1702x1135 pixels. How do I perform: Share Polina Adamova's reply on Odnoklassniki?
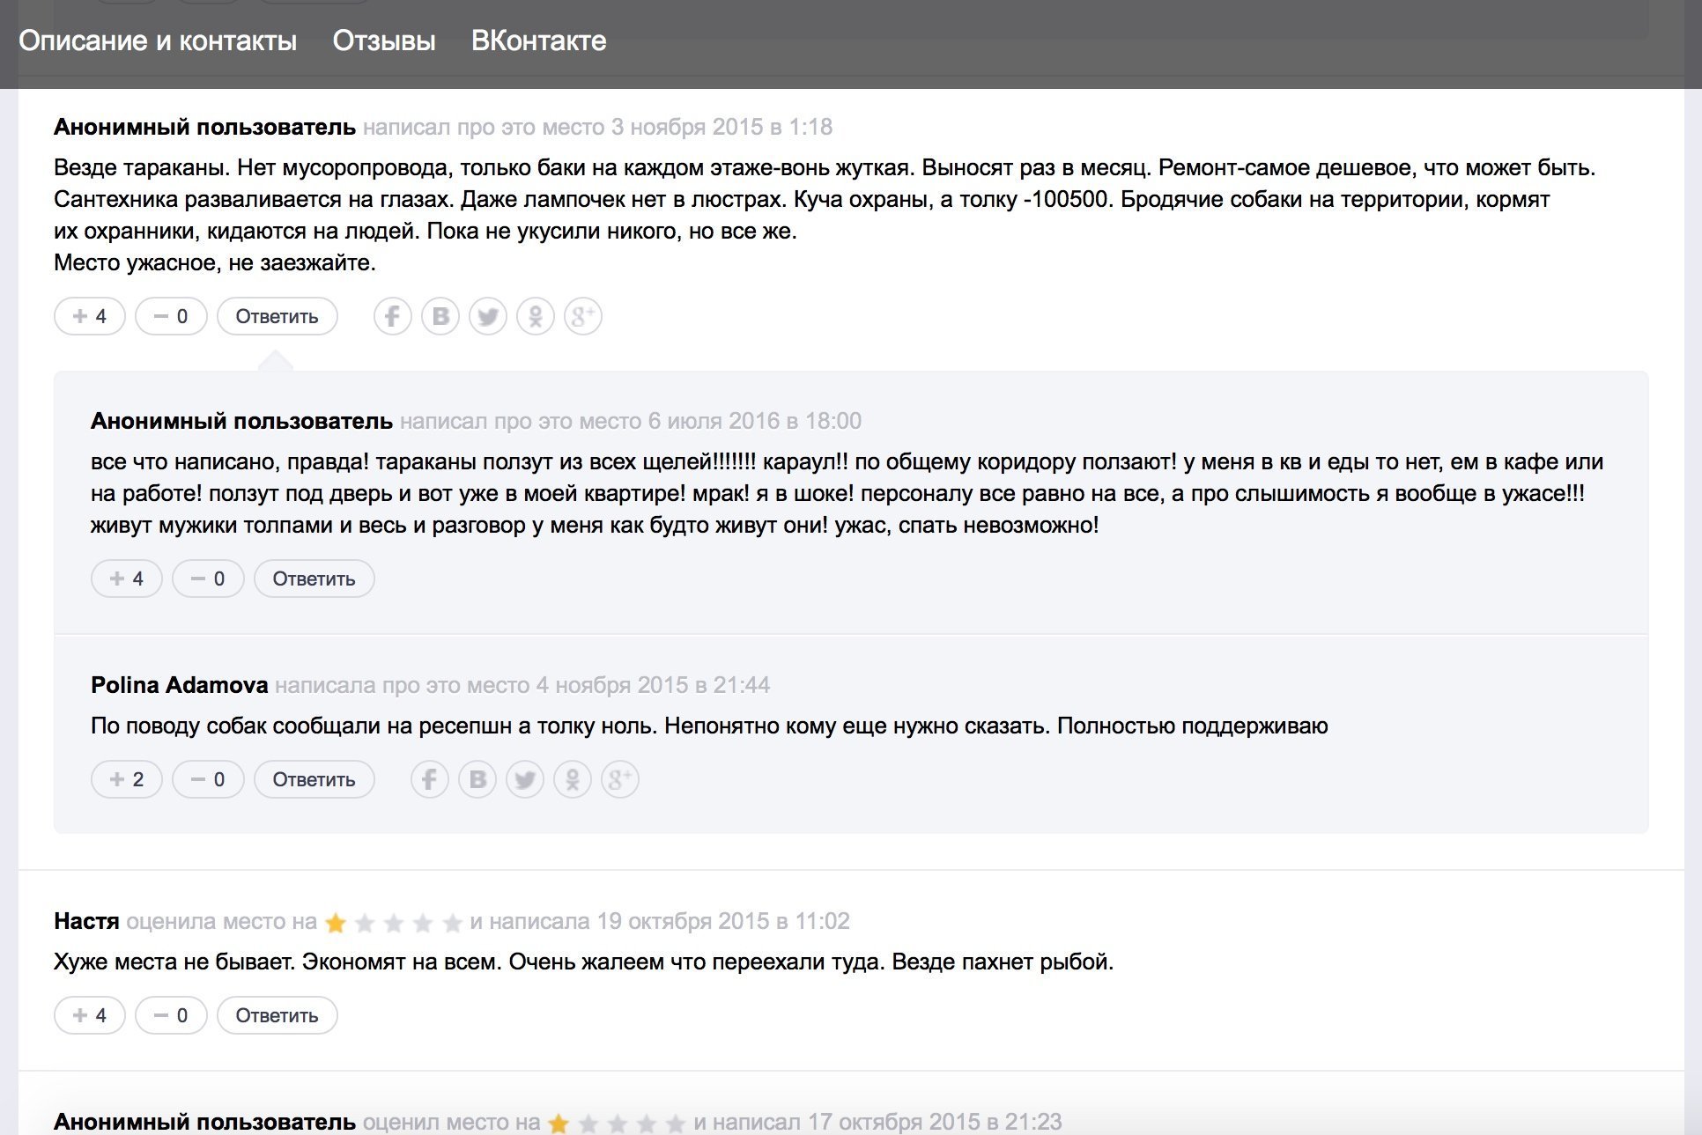[573, 779]
